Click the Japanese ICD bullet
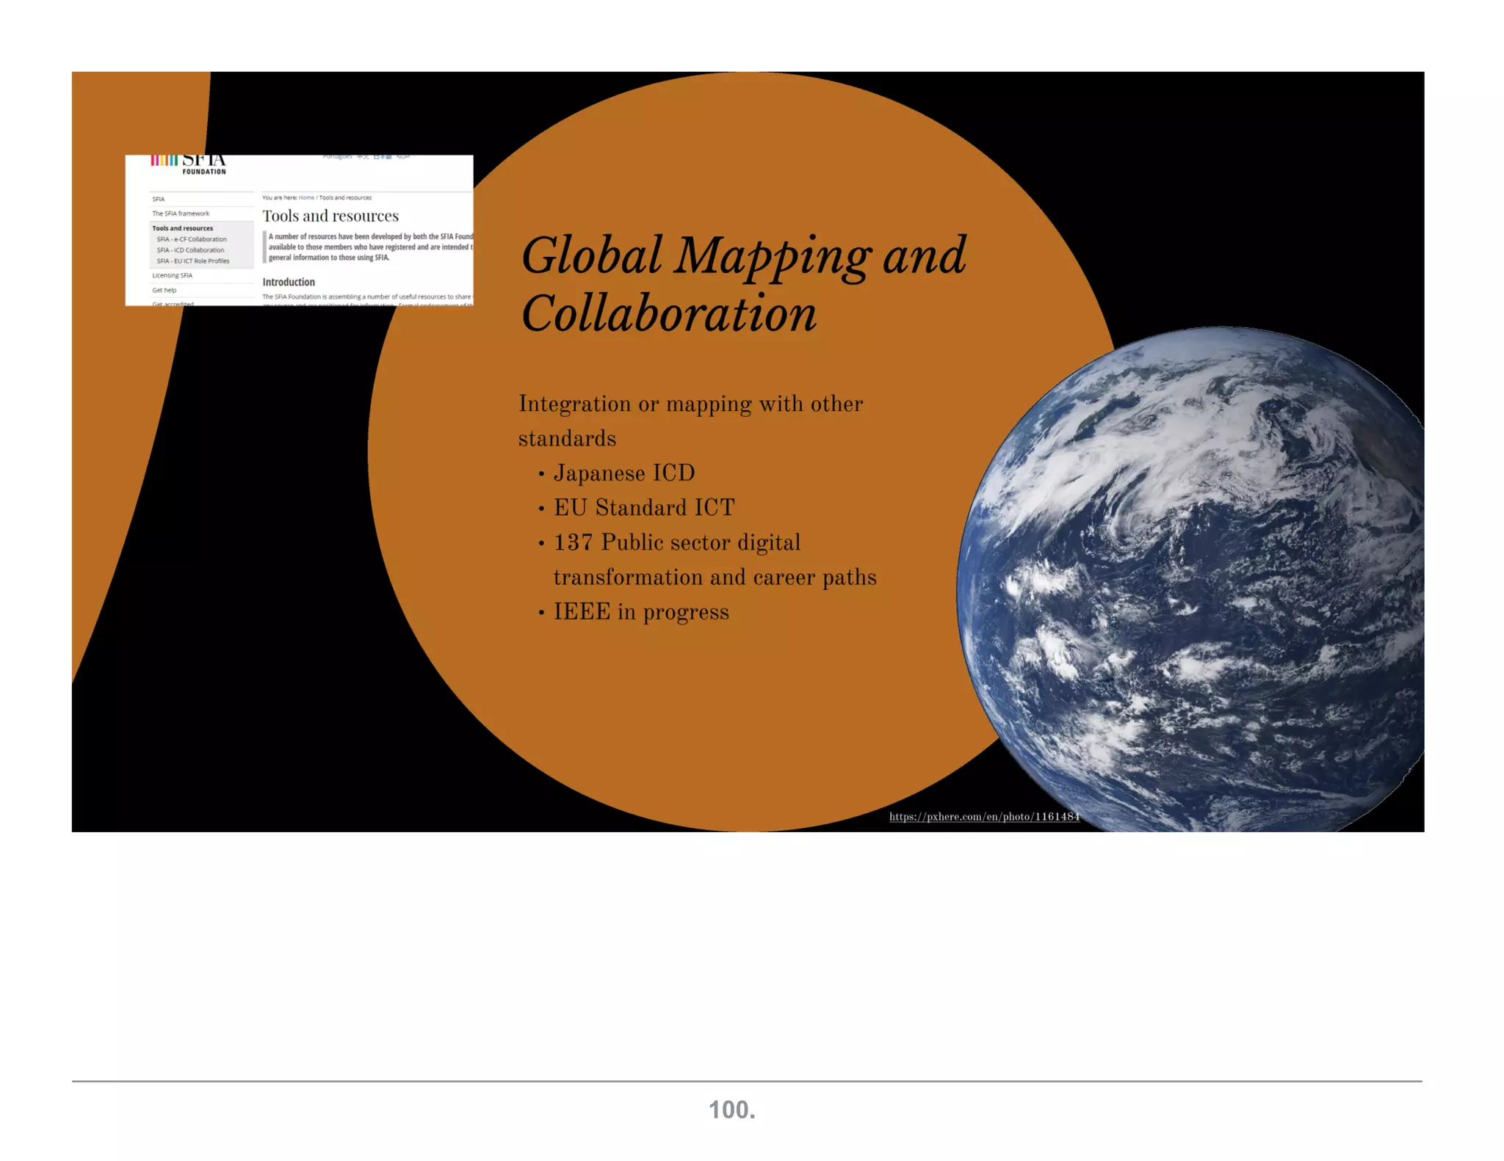1504x1161 pixels. (623, 473)
